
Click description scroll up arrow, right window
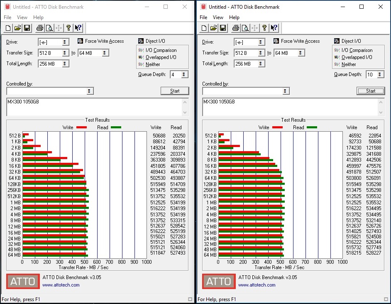(381, 102)
